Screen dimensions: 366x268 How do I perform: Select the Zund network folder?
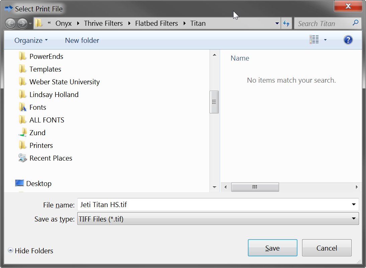click(x=37, y=132)
